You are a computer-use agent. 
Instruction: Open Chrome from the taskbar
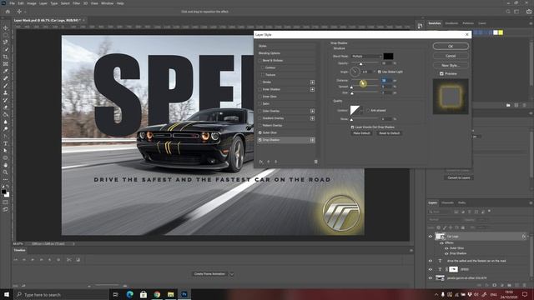click(157, 294)
